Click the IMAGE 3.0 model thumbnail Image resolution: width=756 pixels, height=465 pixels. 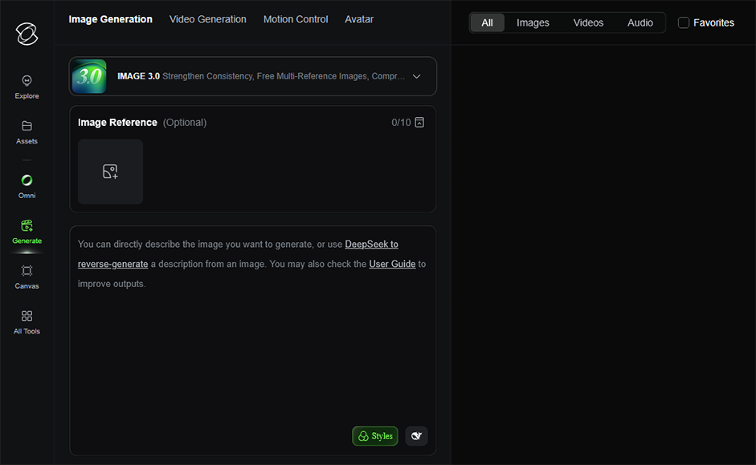coord(89,76)
